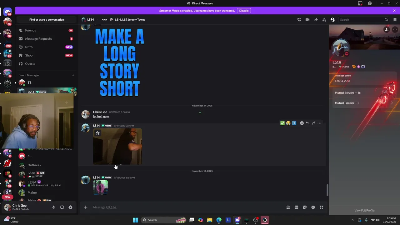
Task: Open Message Requests
Action: (x=46, y=39)
